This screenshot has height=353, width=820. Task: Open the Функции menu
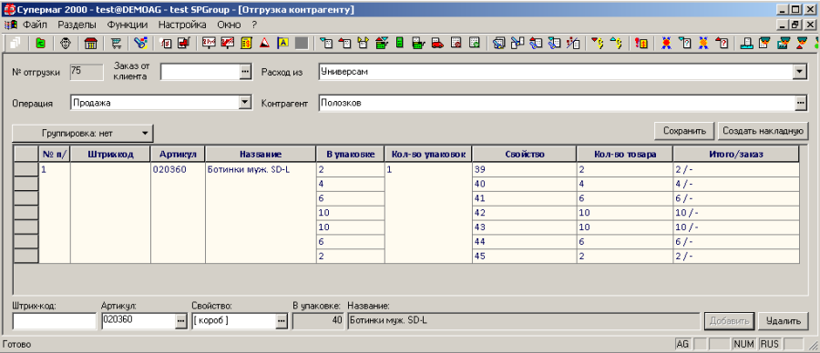coord(127,25)
